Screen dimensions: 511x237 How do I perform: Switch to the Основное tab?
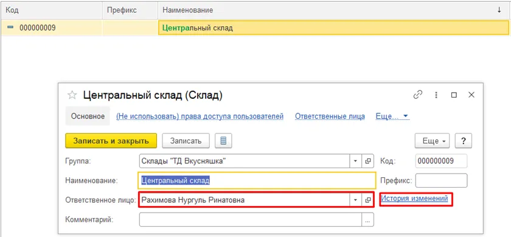(x=88, y=116)
